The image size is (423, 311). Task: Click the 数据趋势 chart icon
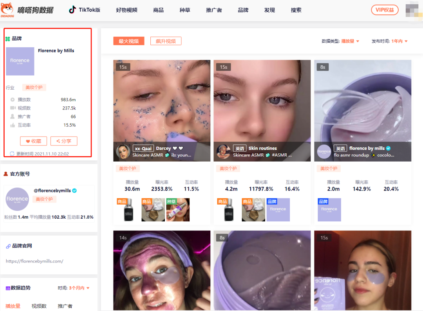[9, 288]
